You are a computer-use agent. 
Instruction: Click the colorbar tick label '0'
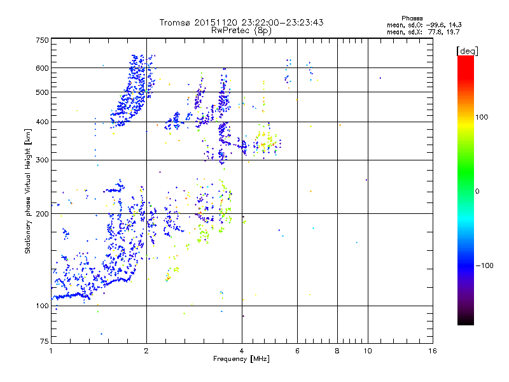coord(477,192)
